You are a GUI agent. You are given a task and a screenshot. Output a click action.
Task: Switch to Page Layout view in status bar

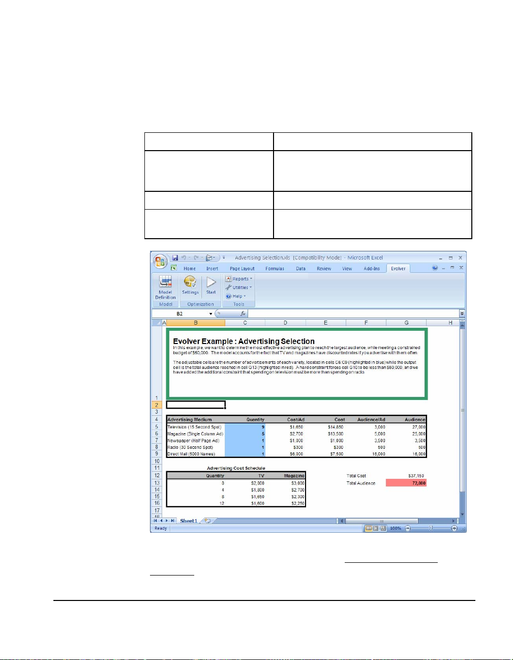pos(376,528)
